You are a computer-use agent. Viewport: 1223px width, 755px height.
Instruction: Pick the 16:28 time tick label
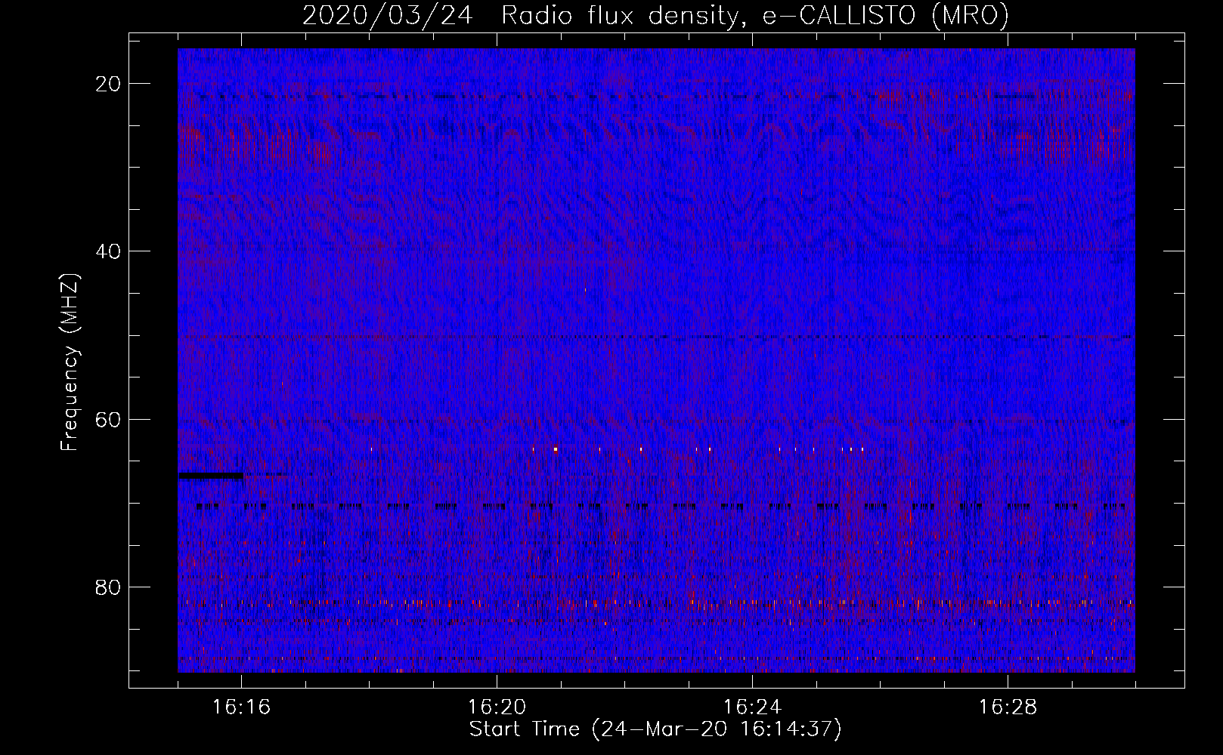(x=1008, y=707)
